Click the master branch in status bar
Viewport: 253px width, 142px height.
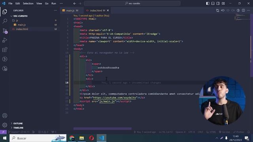(x=14, y=132)
